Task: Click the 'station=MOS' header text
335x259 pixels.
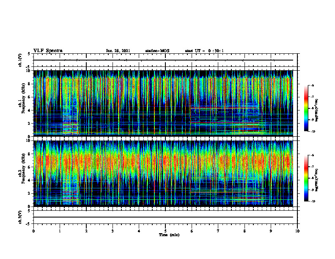Action: pyautogui.click(x=157, y=51)
